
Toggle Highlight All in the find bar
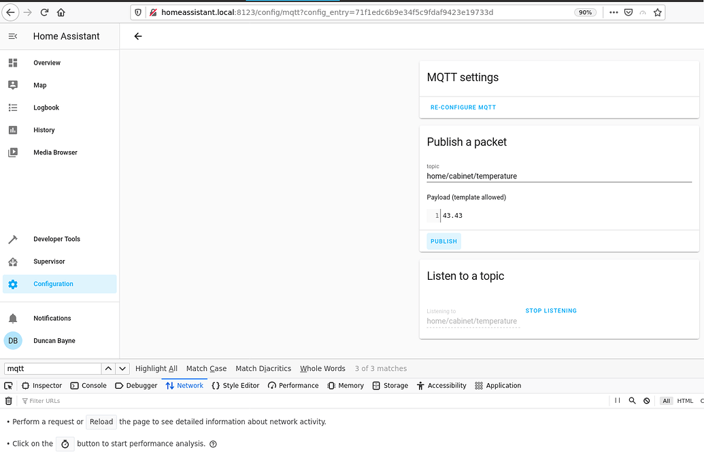tap(156, 368)
